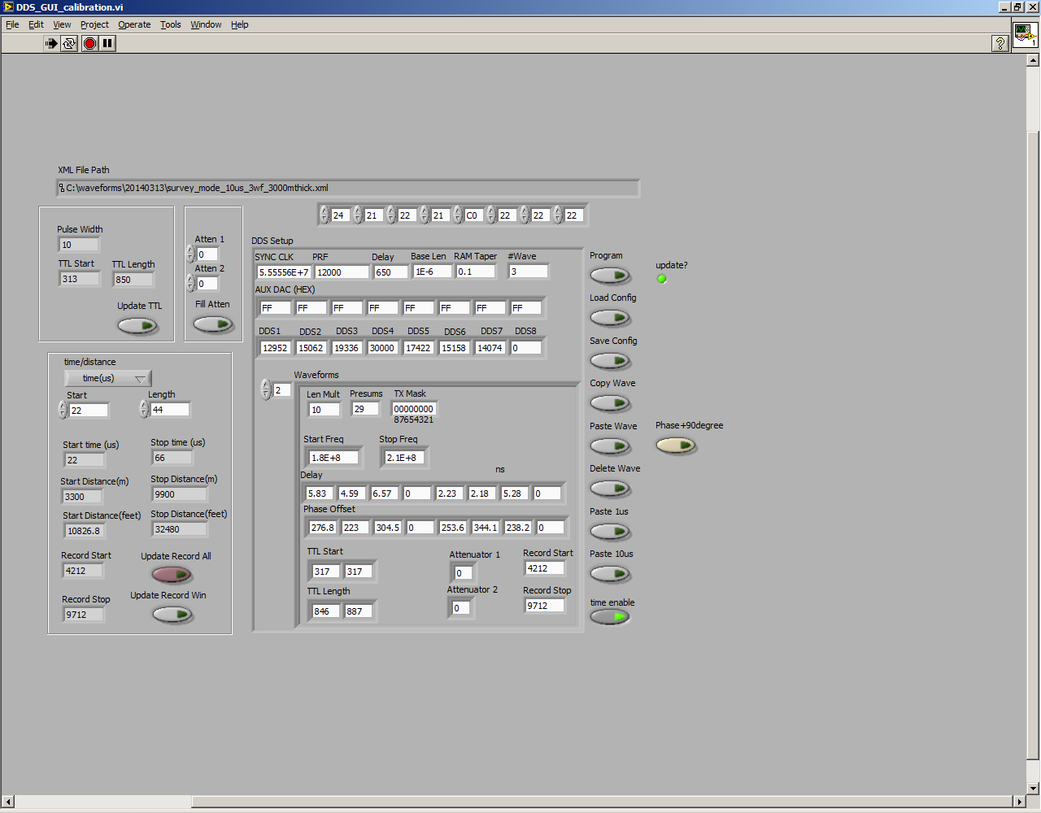The image size is (1041, 813).
Task: Click the Save Config button
Action: tap(610, 361)
